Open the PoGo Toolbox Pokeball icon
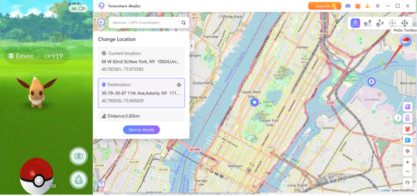417x196 pixels. pyautogui.click(x=405, y=40)
